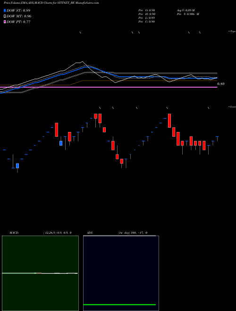Image resolution: width=236 pixels, height=311 pixels.
Task: Click the magenta DOW PT legend swatch
Action: click(x=5, y=22)
